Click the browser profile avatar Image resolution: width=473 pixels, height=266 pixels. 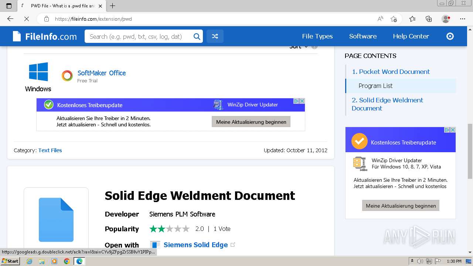pos(446,19)
